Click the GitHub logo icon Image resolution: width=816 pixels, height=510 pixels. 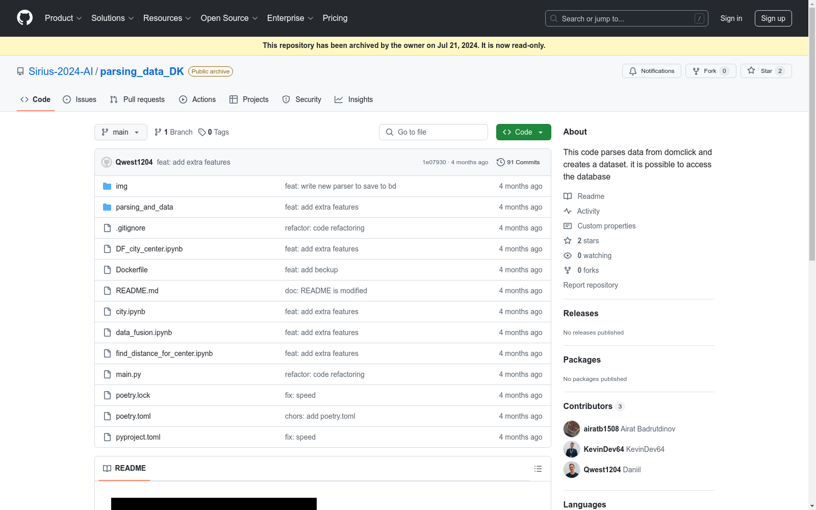pyautogui.click(x=24, y=18)
